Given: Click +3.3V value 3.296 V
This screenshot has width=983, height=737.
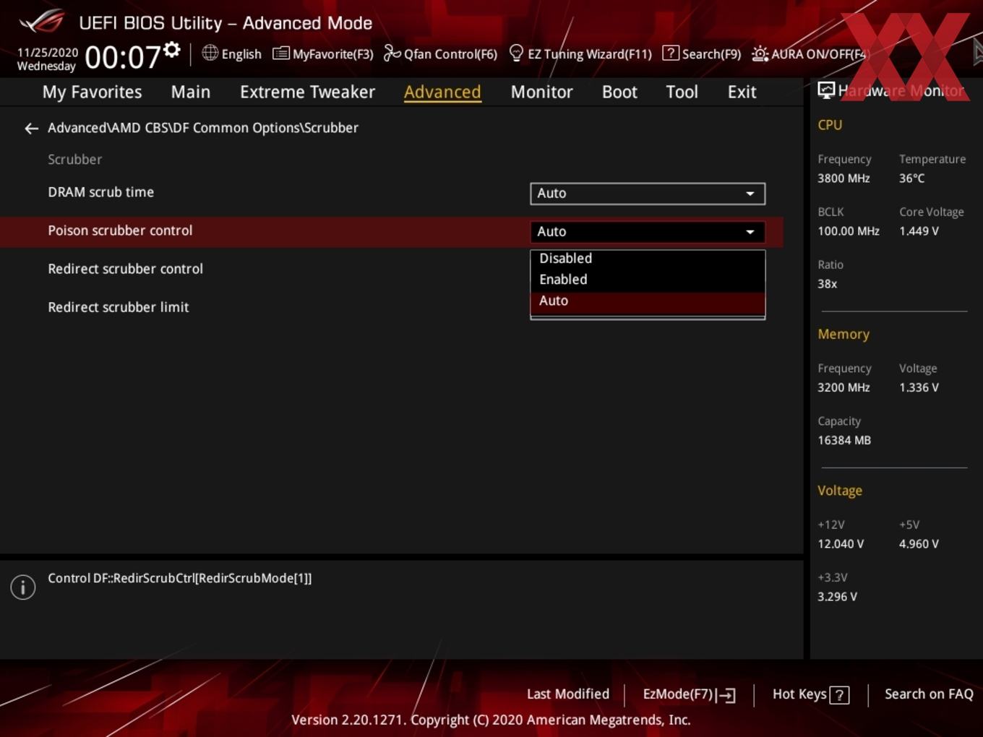Looking at the screenshot, I should coord(837,597).
